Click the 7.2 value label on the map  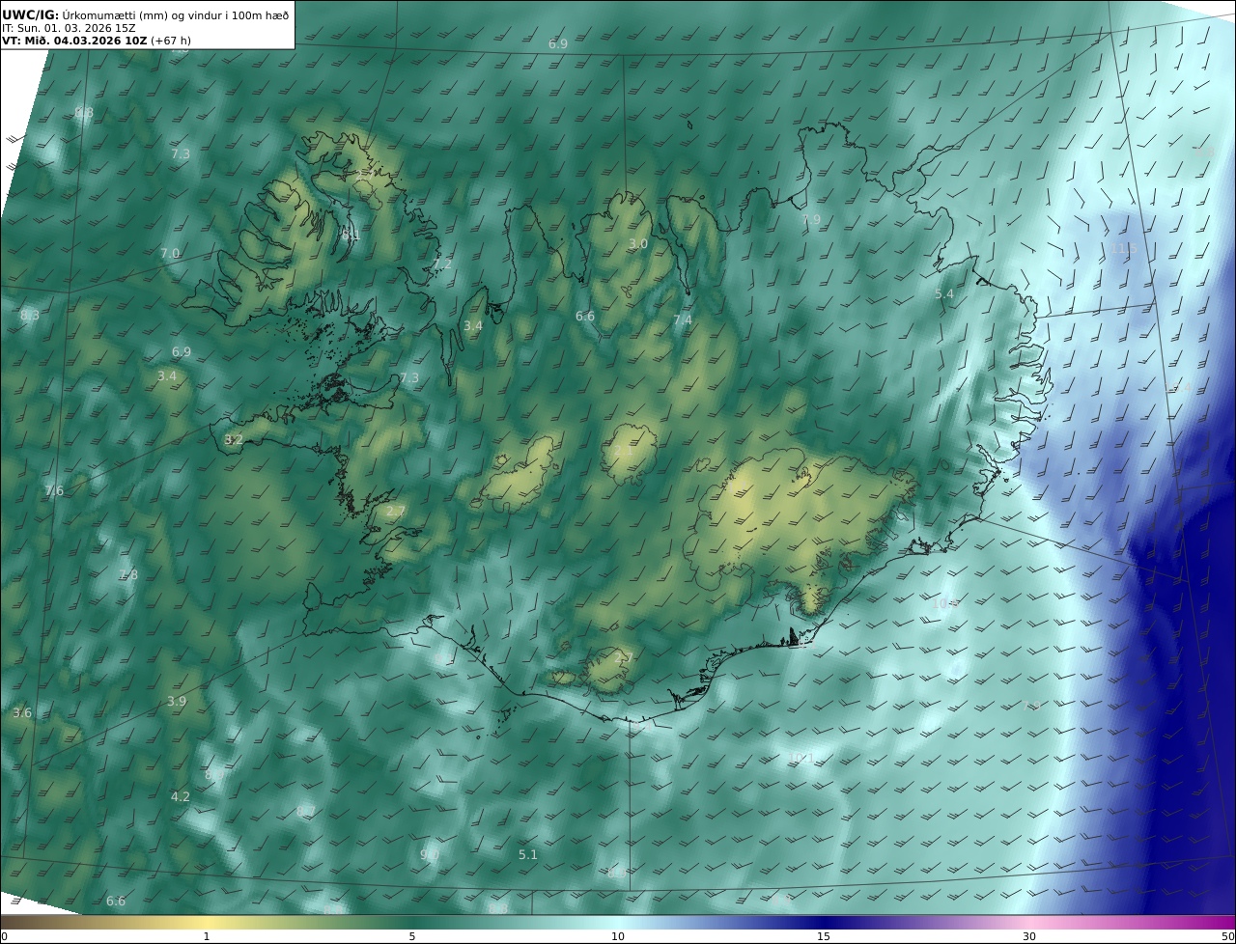[x=441, y=264]
